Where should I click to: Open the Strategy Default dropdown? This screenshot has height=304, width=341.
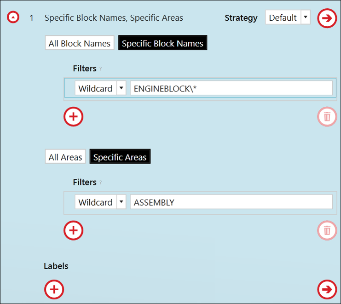[x=288, y=17]
